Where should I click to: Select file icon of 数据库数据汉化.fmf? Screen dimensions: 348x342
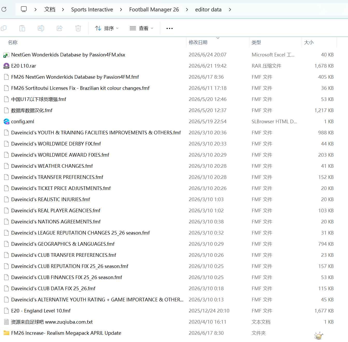pos(6,111)
